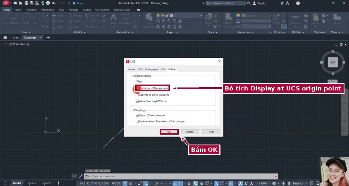Toggle 'Allow Selecting UCS icon' checkbox
This screenshot has width=349, height=186.
point(137,101)
